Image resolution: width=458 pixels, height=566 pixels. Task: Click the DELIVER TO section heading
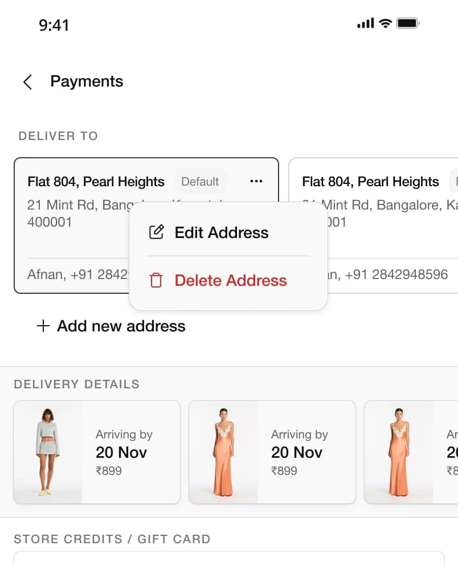(58, 136)
